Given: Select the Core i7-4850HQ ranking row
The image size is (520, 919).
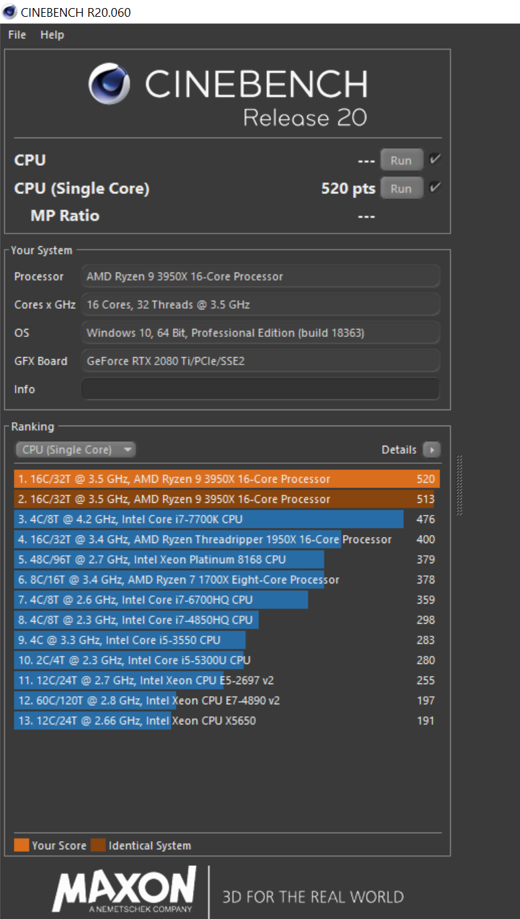Looking at the screenshot, I should (x=227, y=620).
